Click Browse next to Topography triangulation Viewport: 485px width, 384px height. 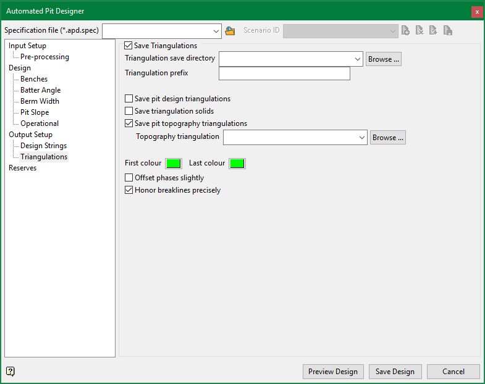388,138
